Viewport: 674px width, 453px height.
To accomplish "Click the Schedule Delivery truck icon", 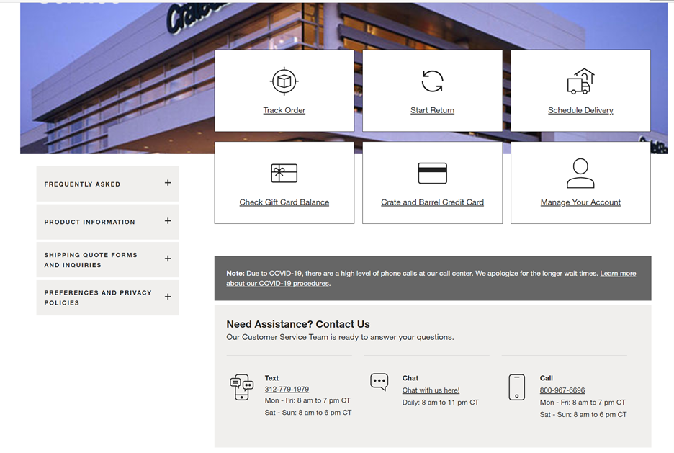I will click(x=580, y=81).
